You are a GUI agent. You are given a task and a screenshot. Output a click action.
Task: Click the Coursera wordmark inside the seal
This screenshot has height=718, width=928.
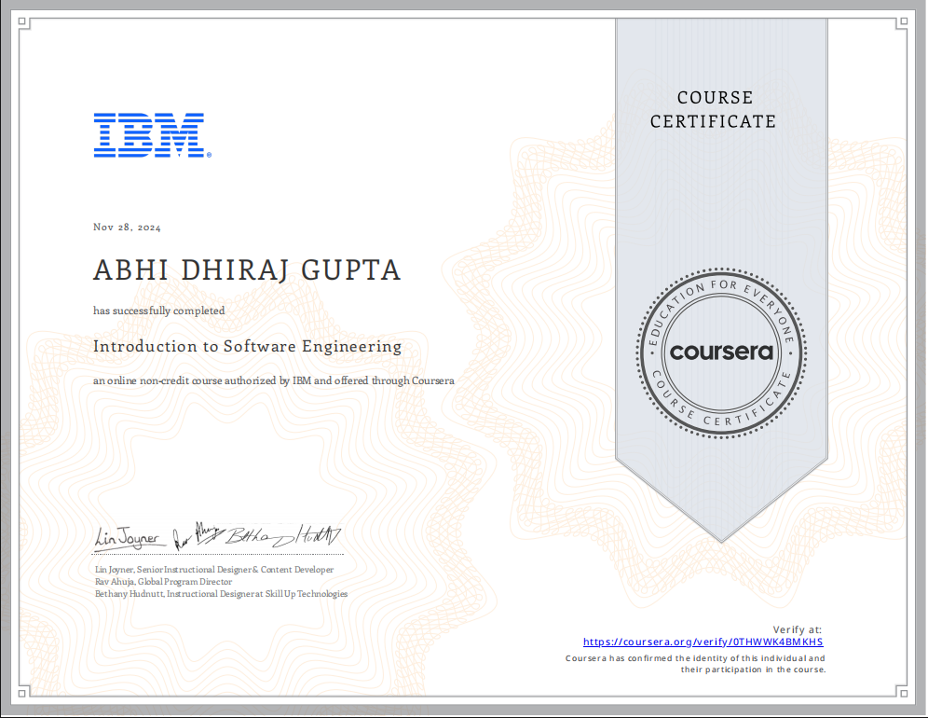722,352
